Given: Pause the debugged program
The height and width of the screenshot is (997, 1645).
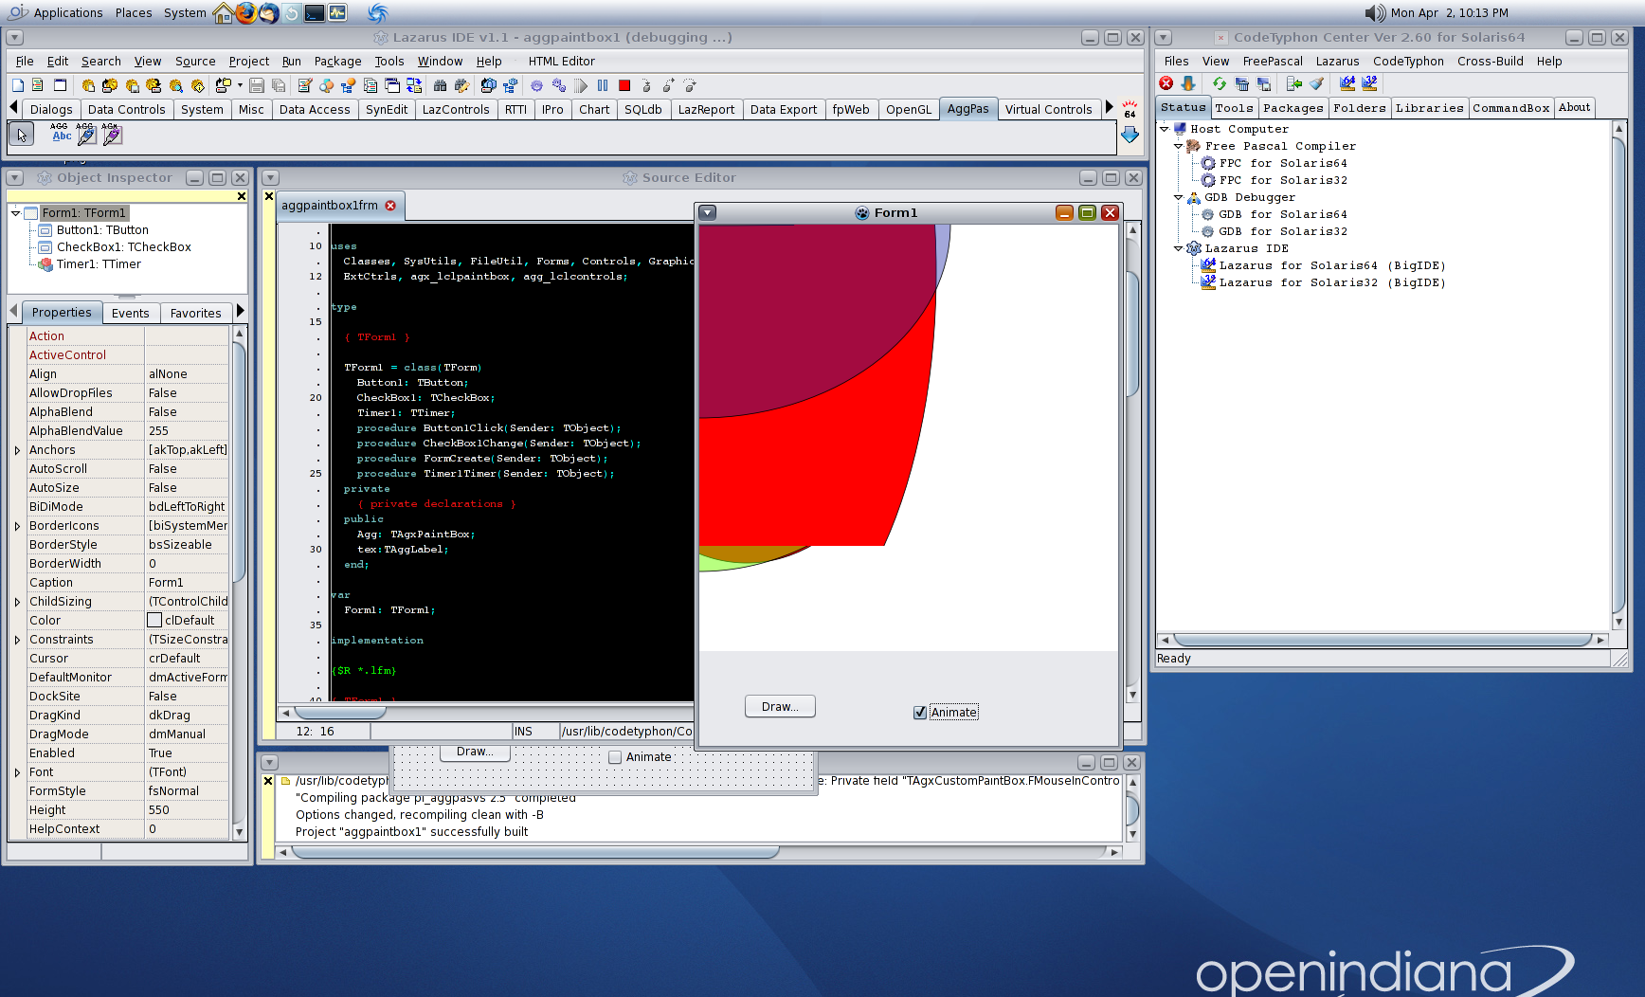Looking at the screenshot, I should point(603,85).
